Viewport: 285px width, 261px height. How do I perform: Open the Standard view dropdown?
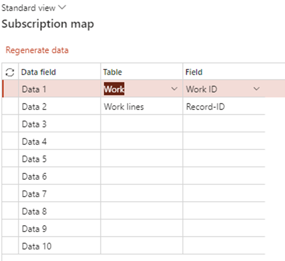click(x=33, y=8)
